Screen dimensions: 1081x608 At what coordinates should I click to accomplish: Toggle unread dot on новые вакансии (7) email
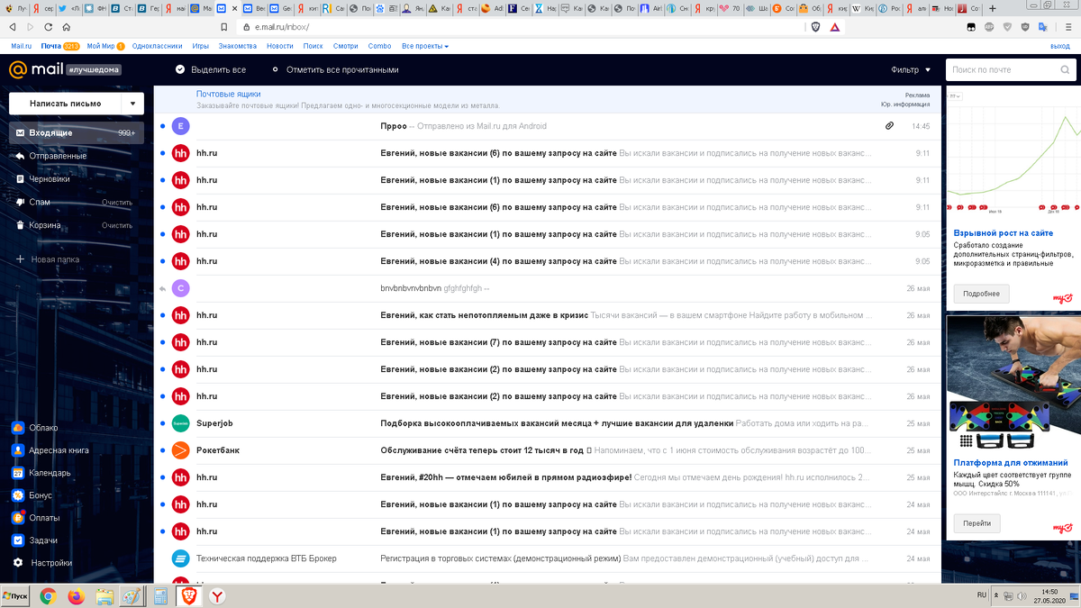coord(162,342)
